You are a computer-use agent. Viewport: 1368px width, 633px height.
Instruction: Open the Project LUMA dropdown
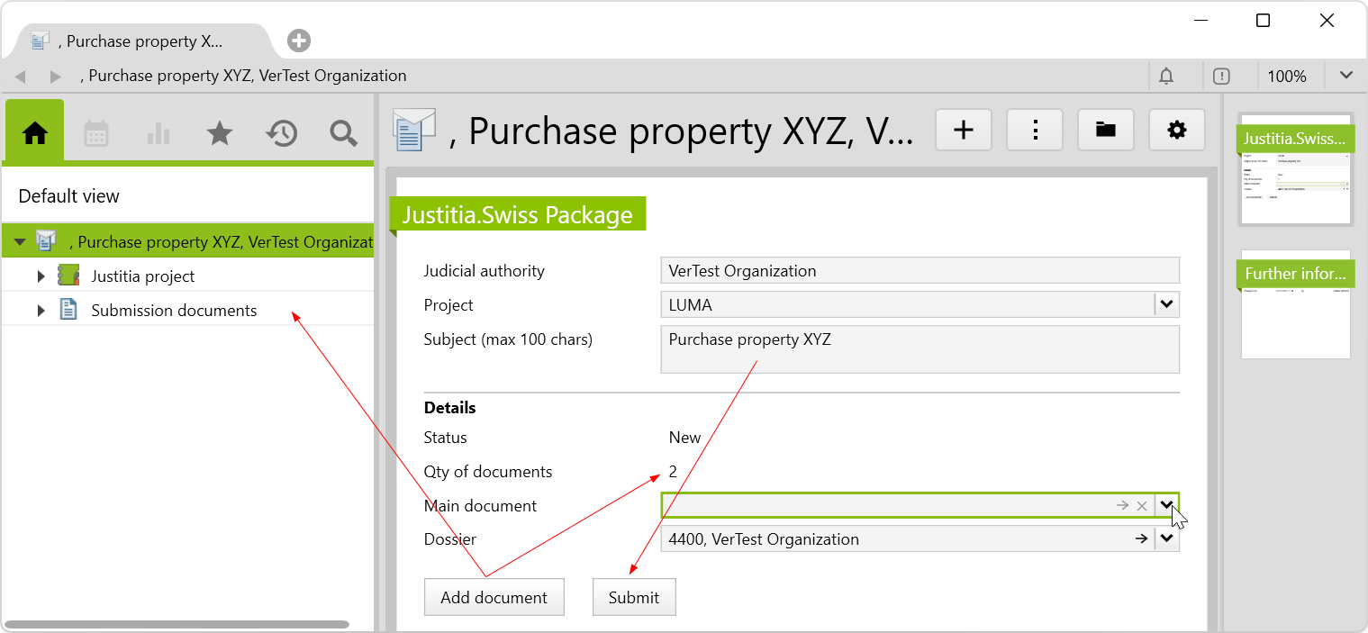tap(1166, 305)
